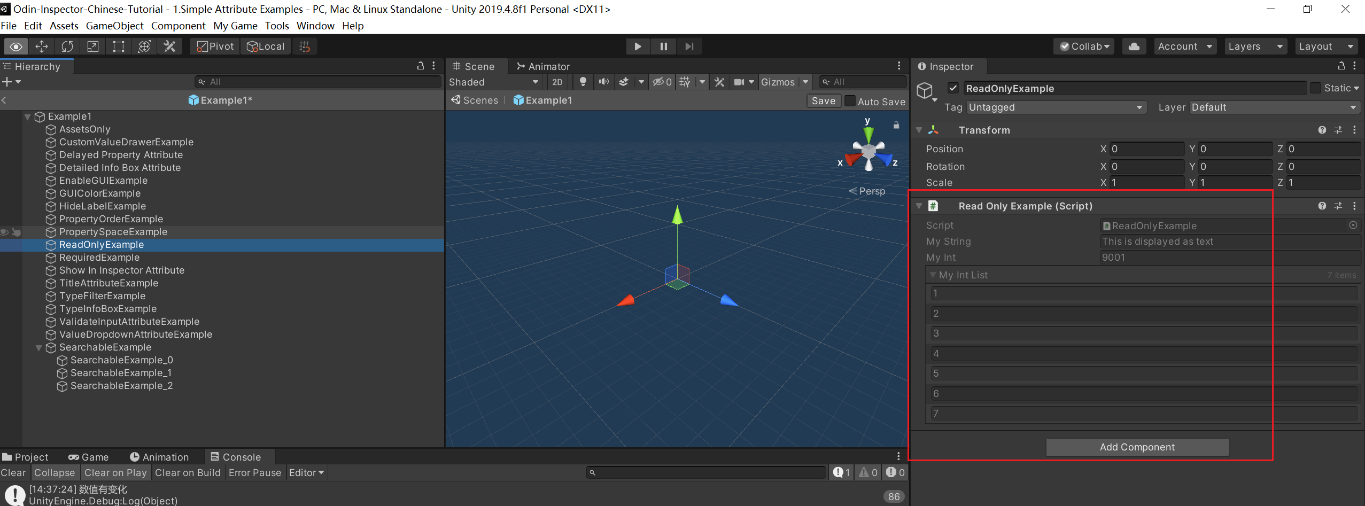This screenshot has width=1365, height=506.
Task: Toggle Local handle rotation
Action: point(266,46)
